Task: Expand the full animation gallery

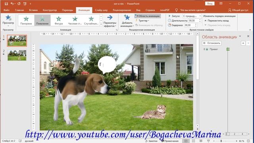Action: click(x=101, y=24)
